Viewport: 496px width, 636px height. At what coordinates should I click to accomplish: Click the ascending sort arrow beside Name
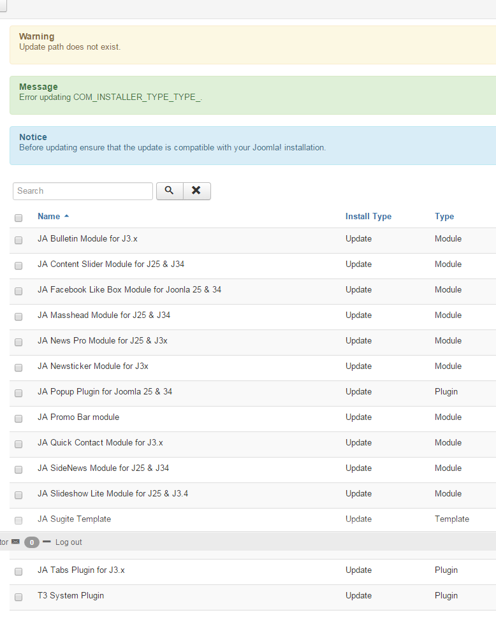(x=66, y=216)
